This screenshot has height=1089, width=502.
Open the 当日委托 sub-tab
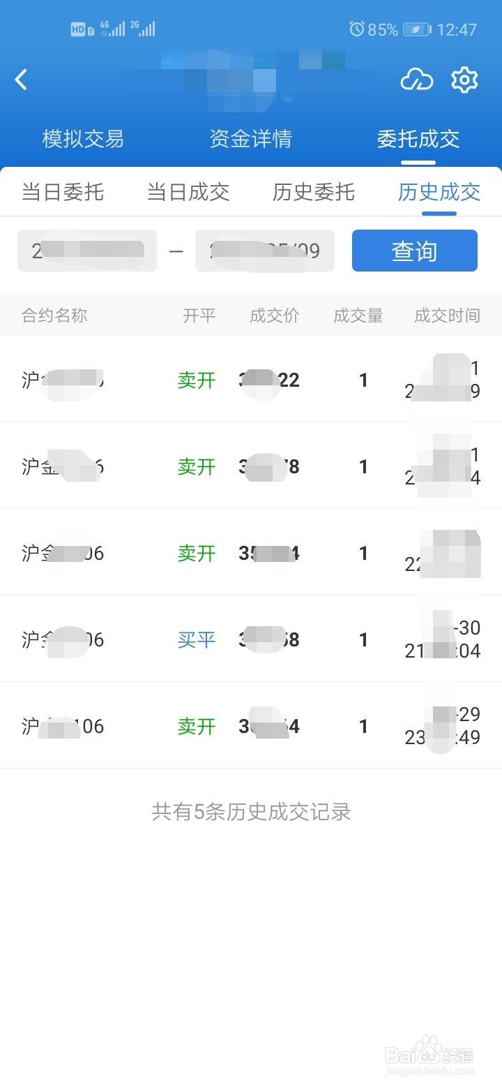point(63,192)
